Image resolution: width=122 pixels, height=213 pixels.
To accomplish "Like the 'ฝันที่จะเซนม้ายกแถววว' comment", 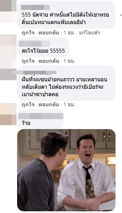I will tap(28, 104).
